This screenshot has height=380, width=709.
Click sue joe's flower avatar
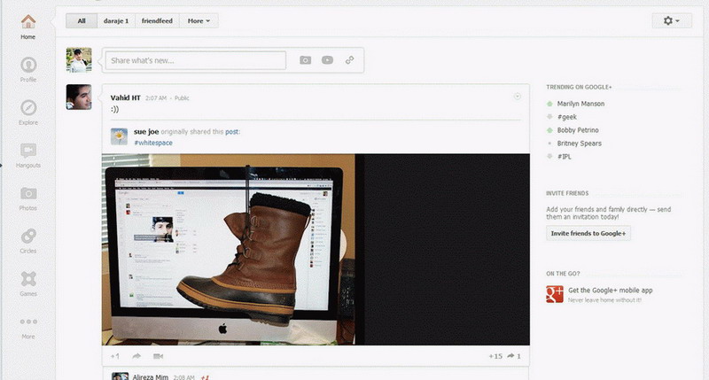pos(119,136)
